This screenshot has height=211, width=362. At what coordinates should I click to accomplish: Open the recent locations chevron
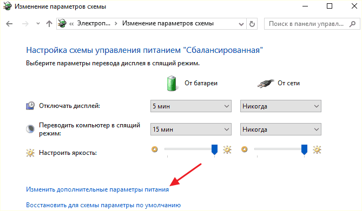(38, 24)
